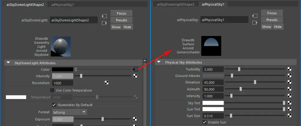
Task: Enable the Use Color Temperature checkbox
Action: (52, 90)
